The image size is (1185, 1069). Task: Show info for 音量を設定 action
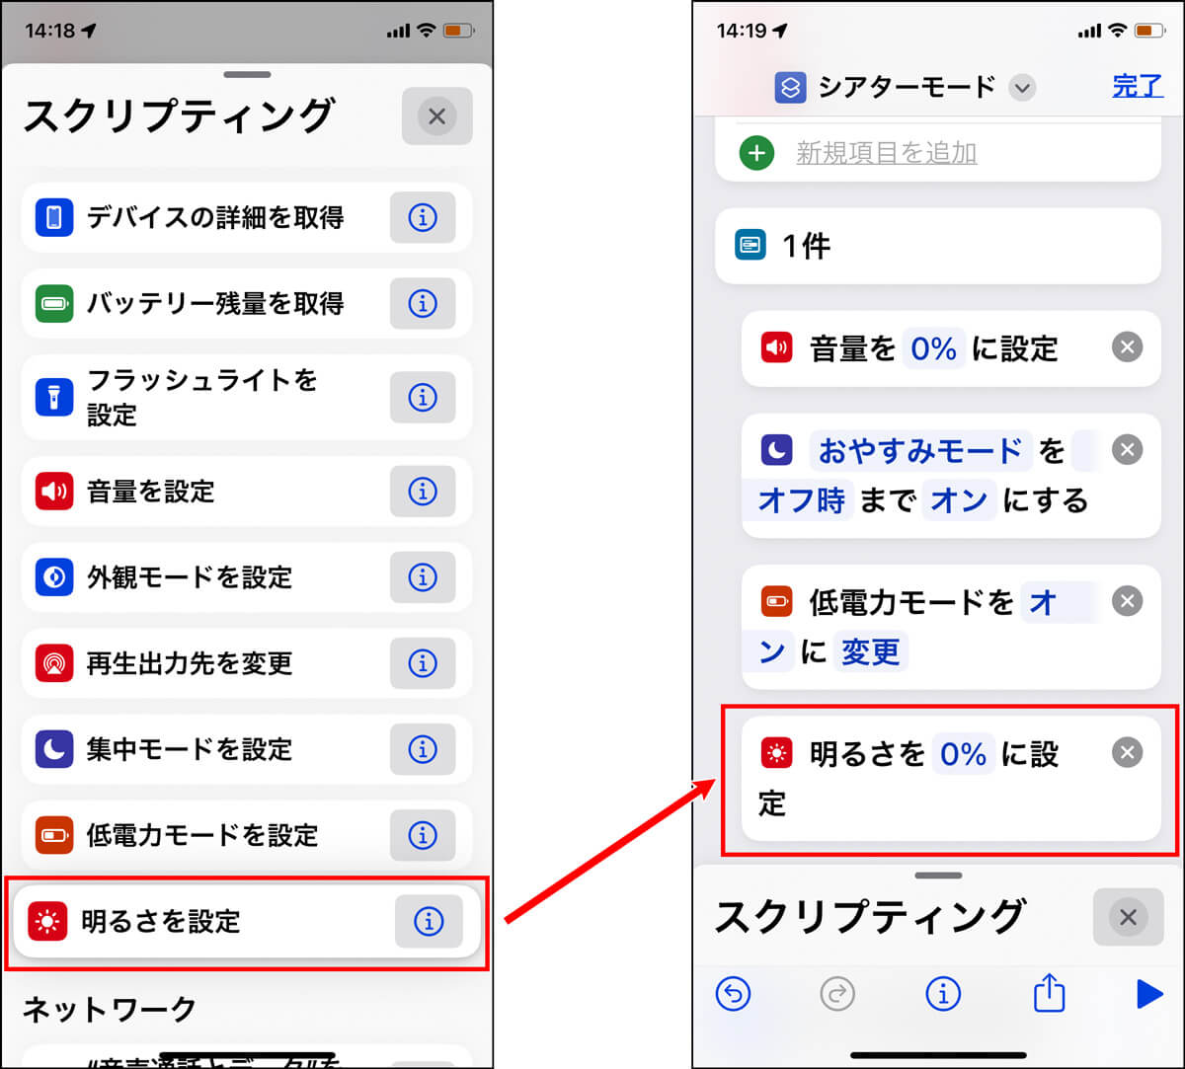[x=423, y=491]
